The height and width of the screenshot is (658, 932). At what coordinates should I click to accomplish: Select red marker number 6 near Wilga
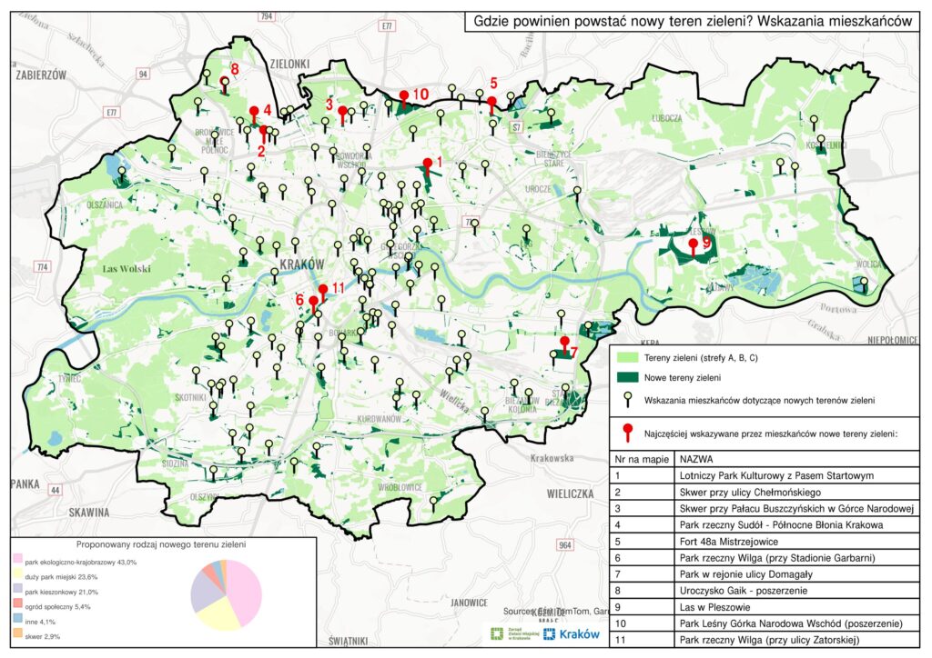(314, 302)
